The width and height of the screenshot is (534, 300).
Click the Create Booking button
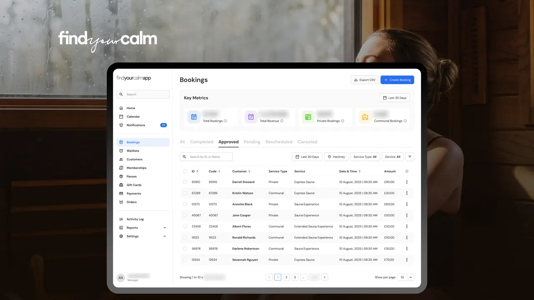[397, 80]
